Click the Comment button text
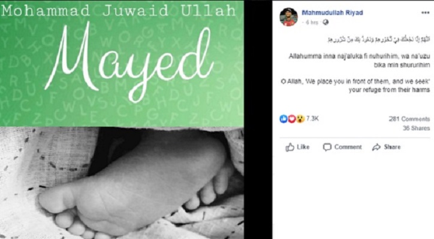Image resolution: width=434 pixels, height=239 pixels. pyautogui.click(x=348, y=147)
